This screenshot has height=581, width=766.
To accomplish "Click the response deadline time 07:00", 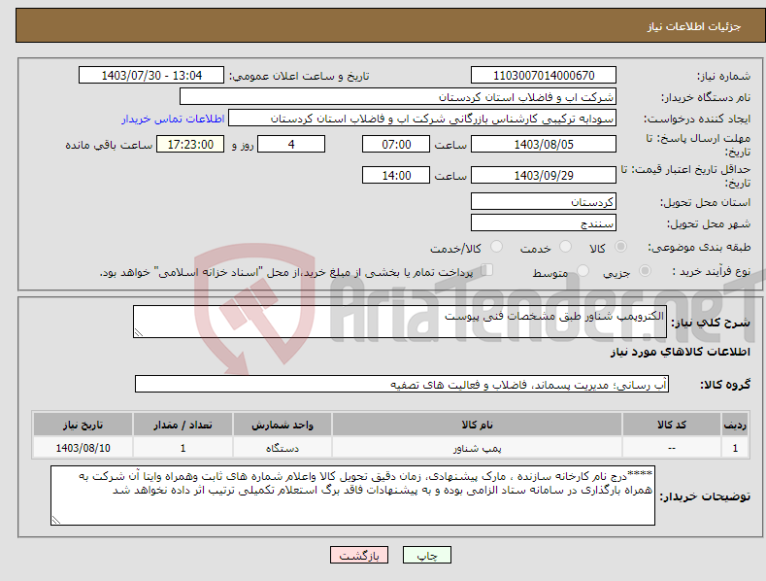I will click(396, 144).
